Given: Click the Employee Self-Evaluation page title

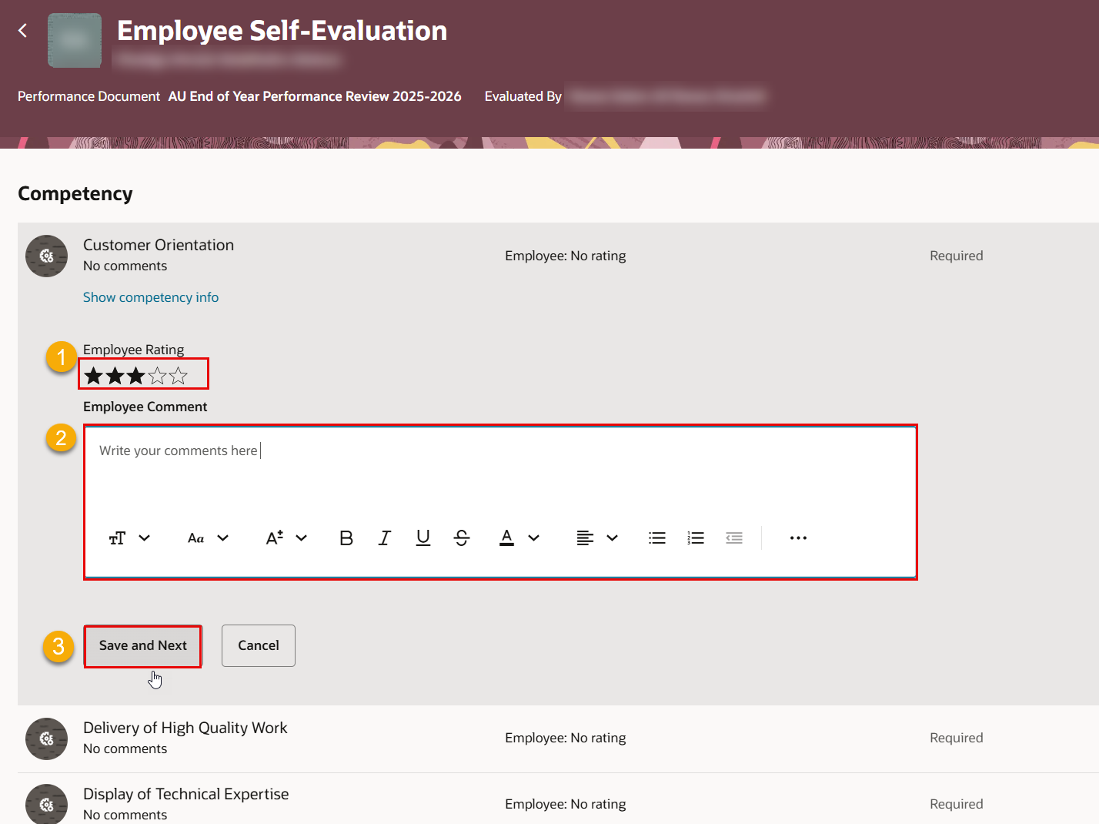Looking at the screenshot, I should point(282,31).
